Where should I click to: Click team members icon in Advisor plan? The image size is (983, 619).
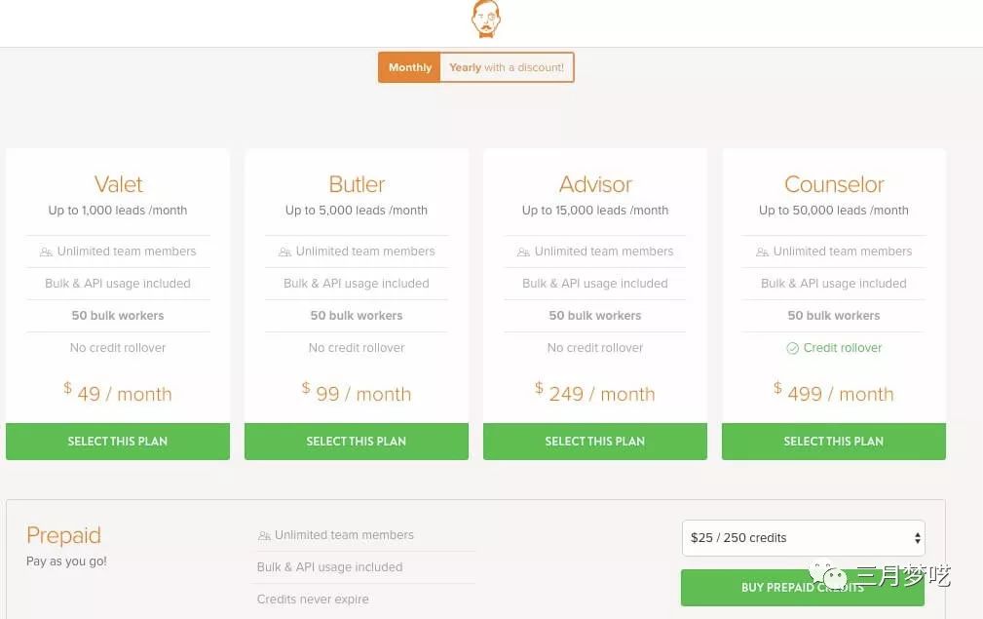pyautogui.click(x=523, y=251)
